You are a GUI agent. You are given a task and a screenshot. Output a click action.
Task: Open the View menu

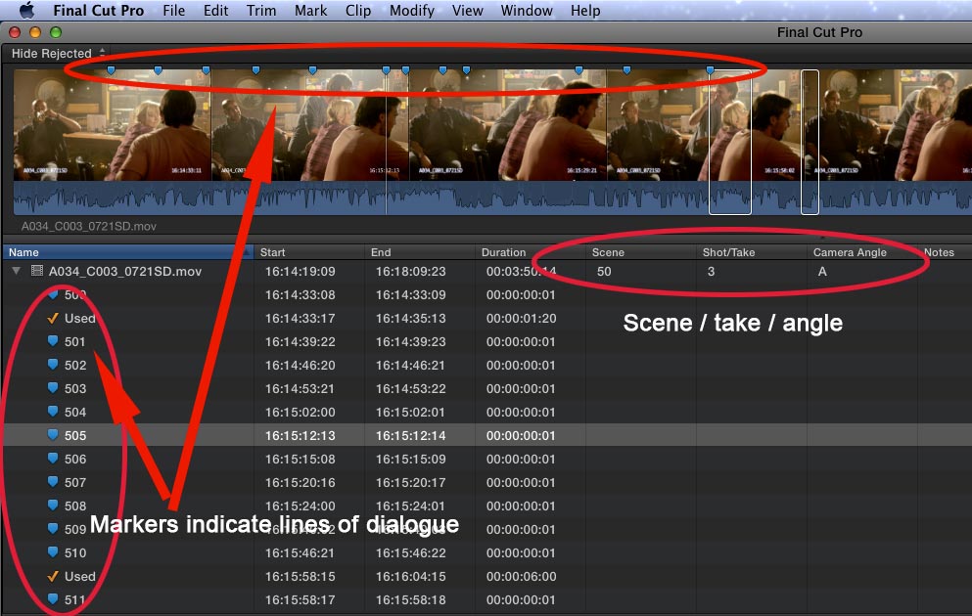[x=468, y=11]
